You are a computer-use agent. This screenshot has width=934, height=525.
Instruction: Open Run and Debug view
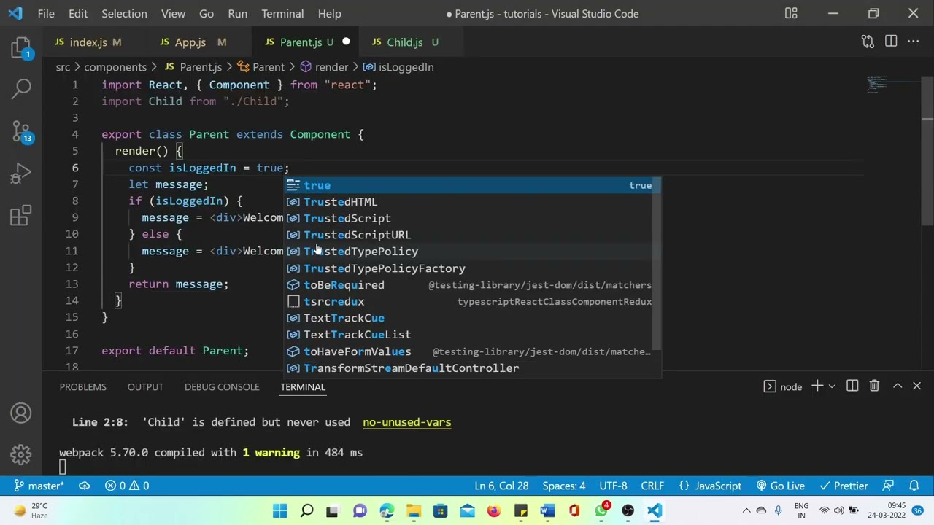21,174
